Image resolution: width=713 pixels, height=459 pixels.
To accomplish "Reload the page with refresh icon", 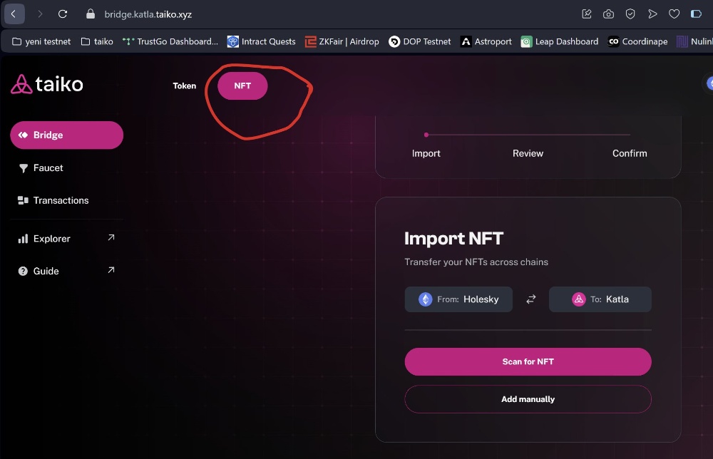I will coord(63,14).
